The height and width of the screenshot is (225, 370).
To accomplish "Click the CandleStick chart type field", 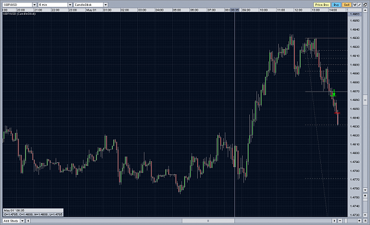I will coord(89,5).
